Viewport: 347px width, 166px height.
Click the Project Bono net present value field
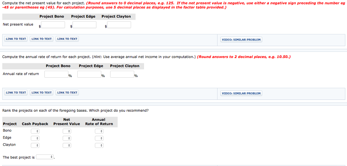pyautogui.click(x=53, y=25)
